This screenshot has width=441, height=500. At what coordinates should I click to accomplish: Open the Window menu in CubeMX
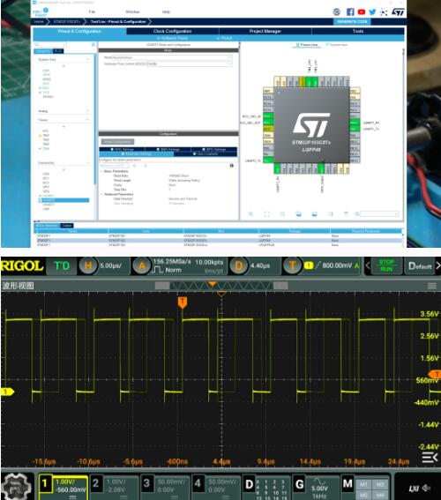click(132, 11)
